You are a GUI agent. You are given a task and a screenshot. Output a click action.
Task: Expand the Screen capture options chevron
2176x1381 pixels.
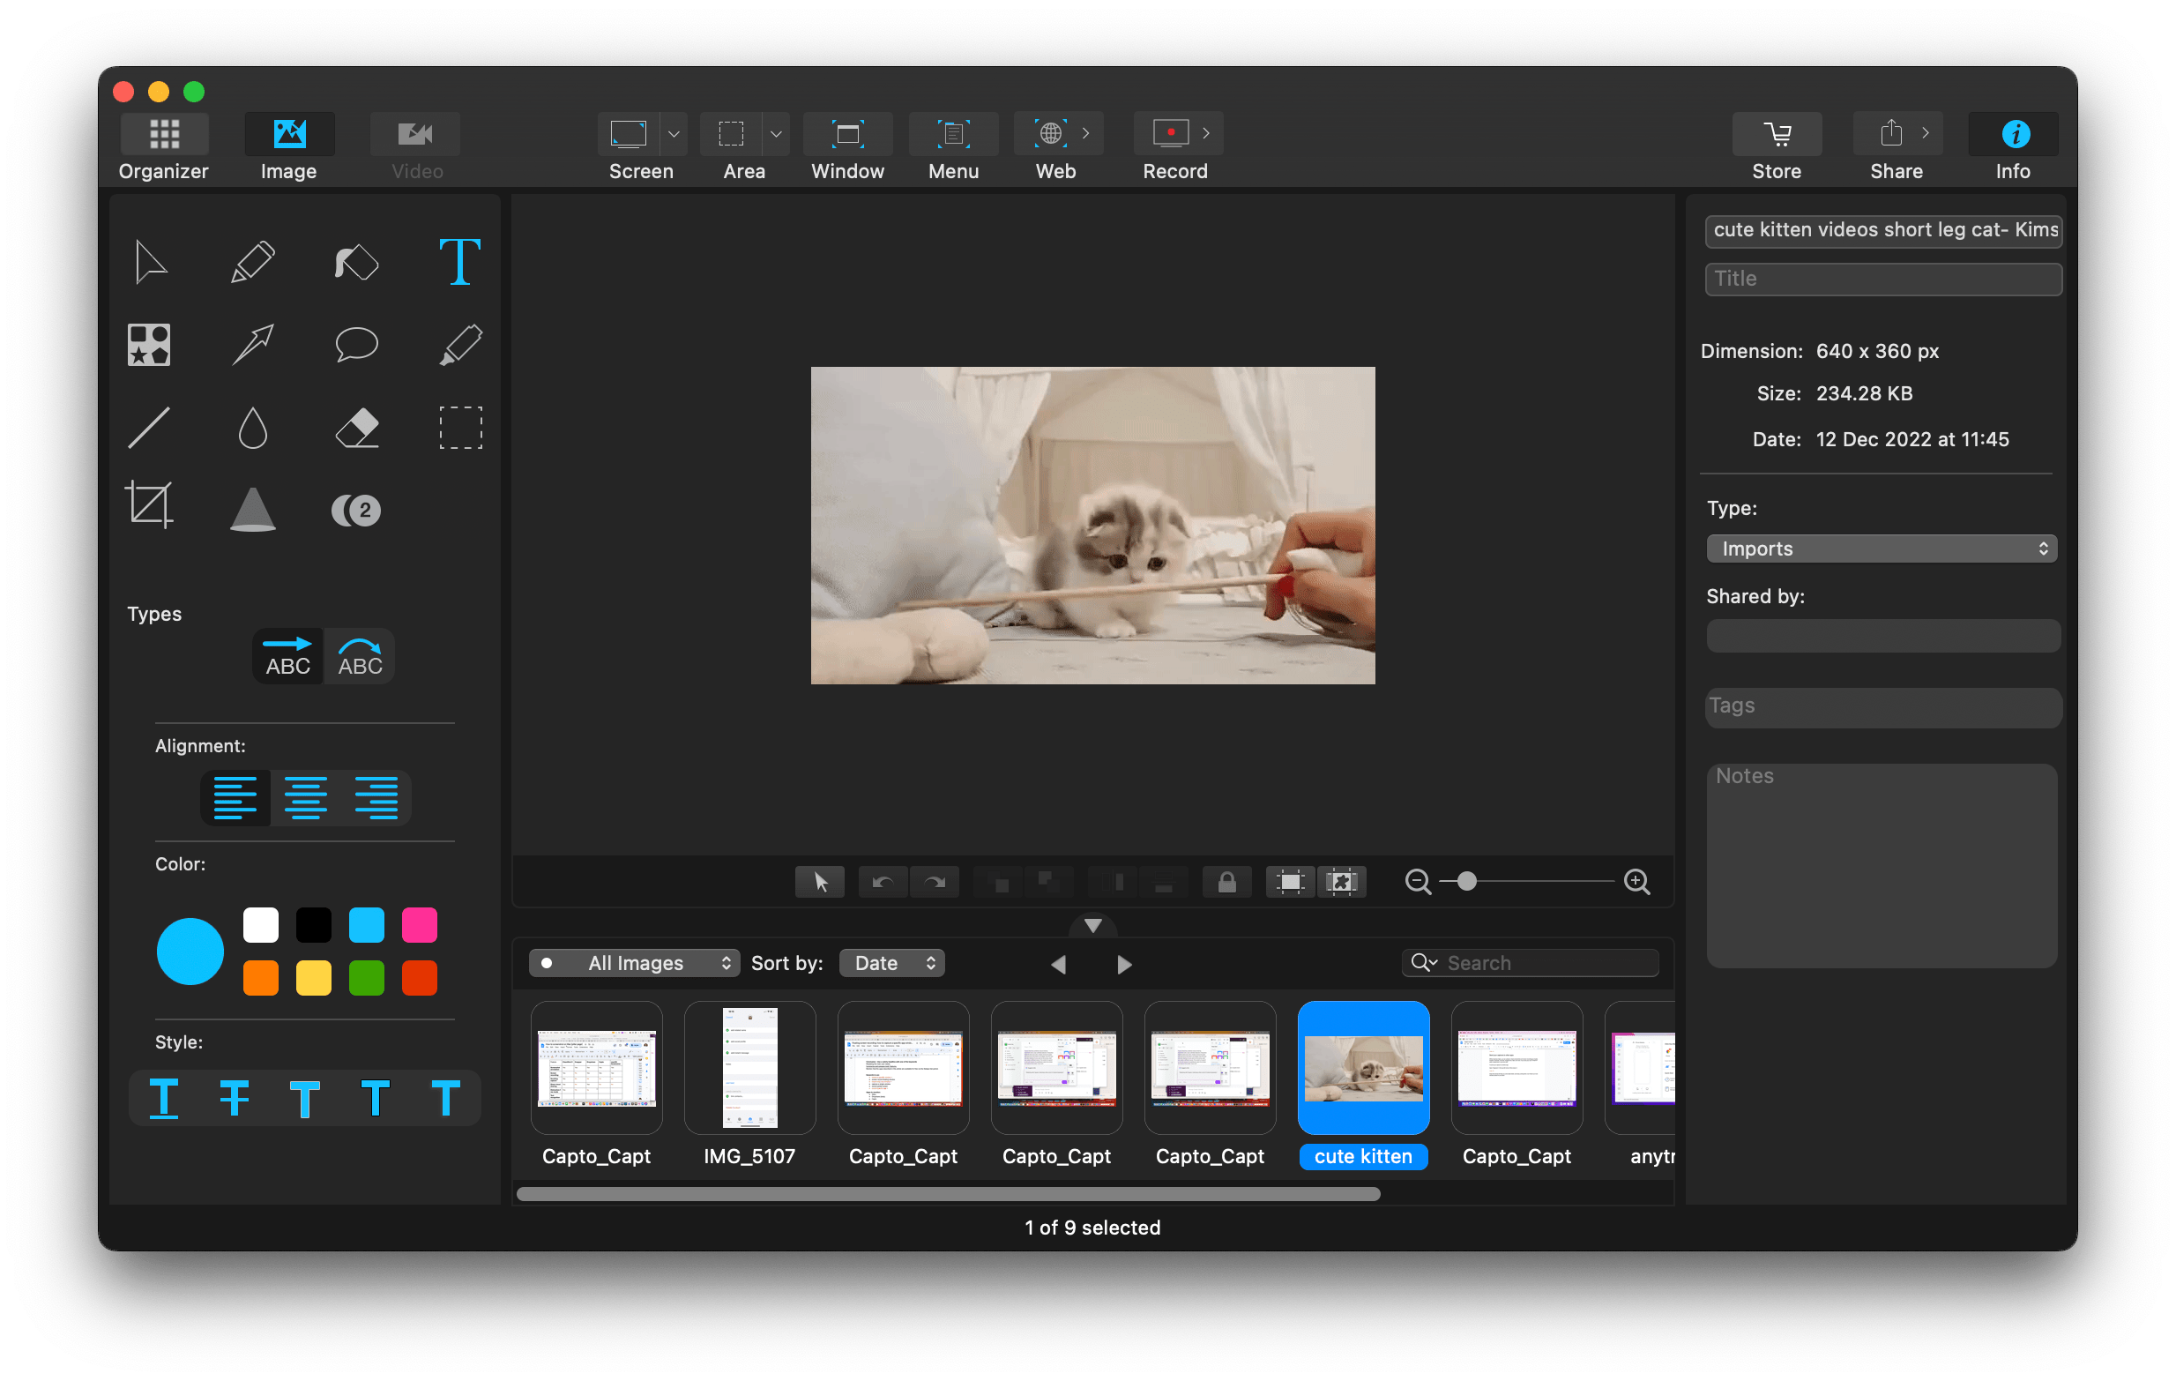pos(674,133)
